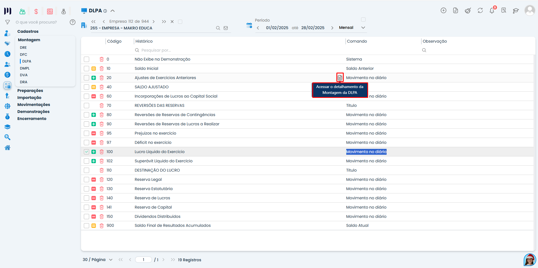This screenshot has height=268, width=538.
Task: Open the graduation cap learning icon
Action: point(516,11)
